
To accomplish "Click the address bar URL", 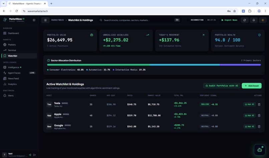I will (38, 11).
